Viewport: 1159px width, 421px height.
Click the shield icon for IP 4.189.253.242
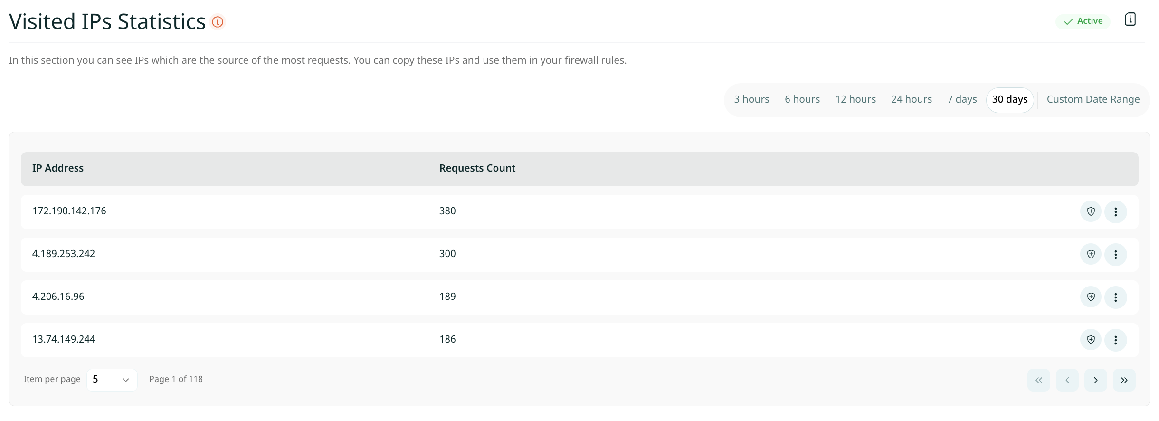point(1091,254)
